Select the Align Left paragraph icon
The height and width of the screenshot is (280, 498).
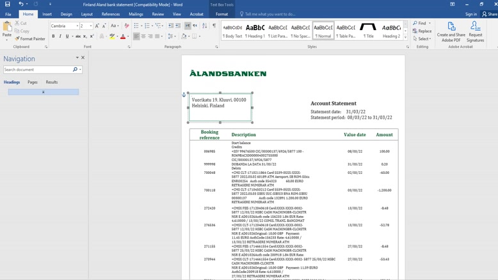tap(136, 36)
